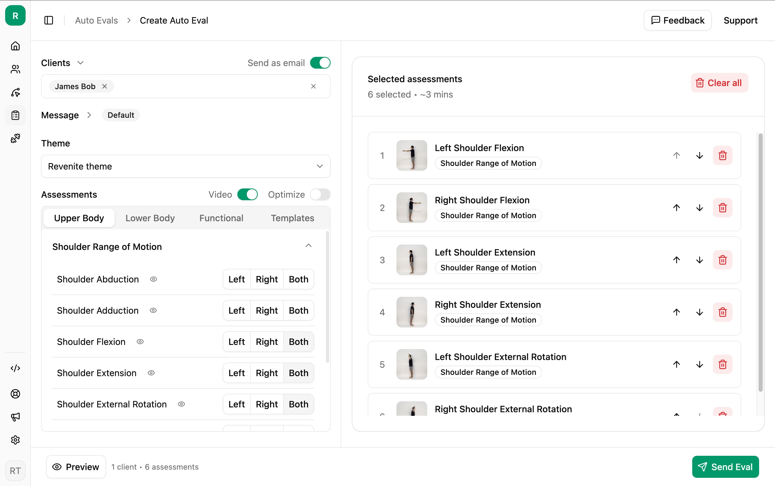775x486 pixels.
Task: Move Left Shoulder Extension up
Action: [x=677, y=260]
